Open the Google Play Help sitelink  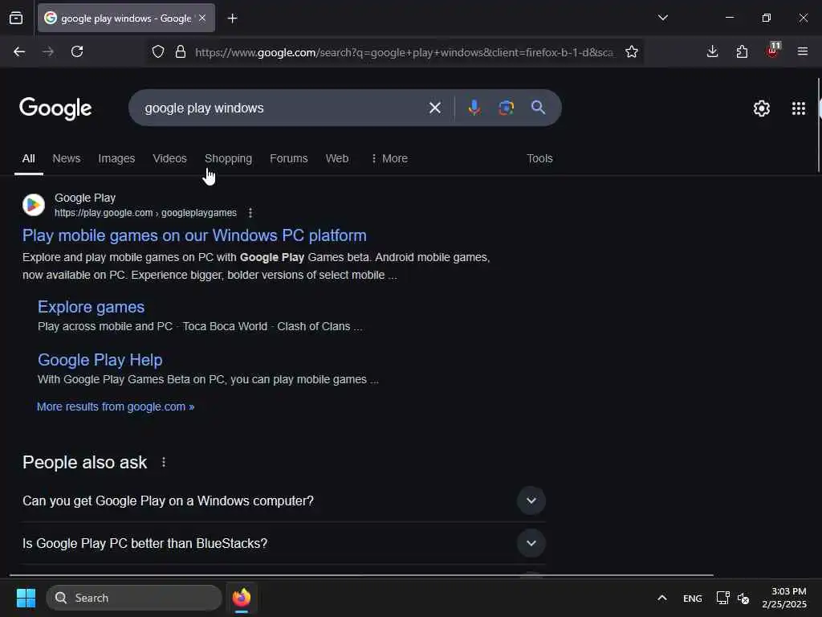click(x=100, y=360)
